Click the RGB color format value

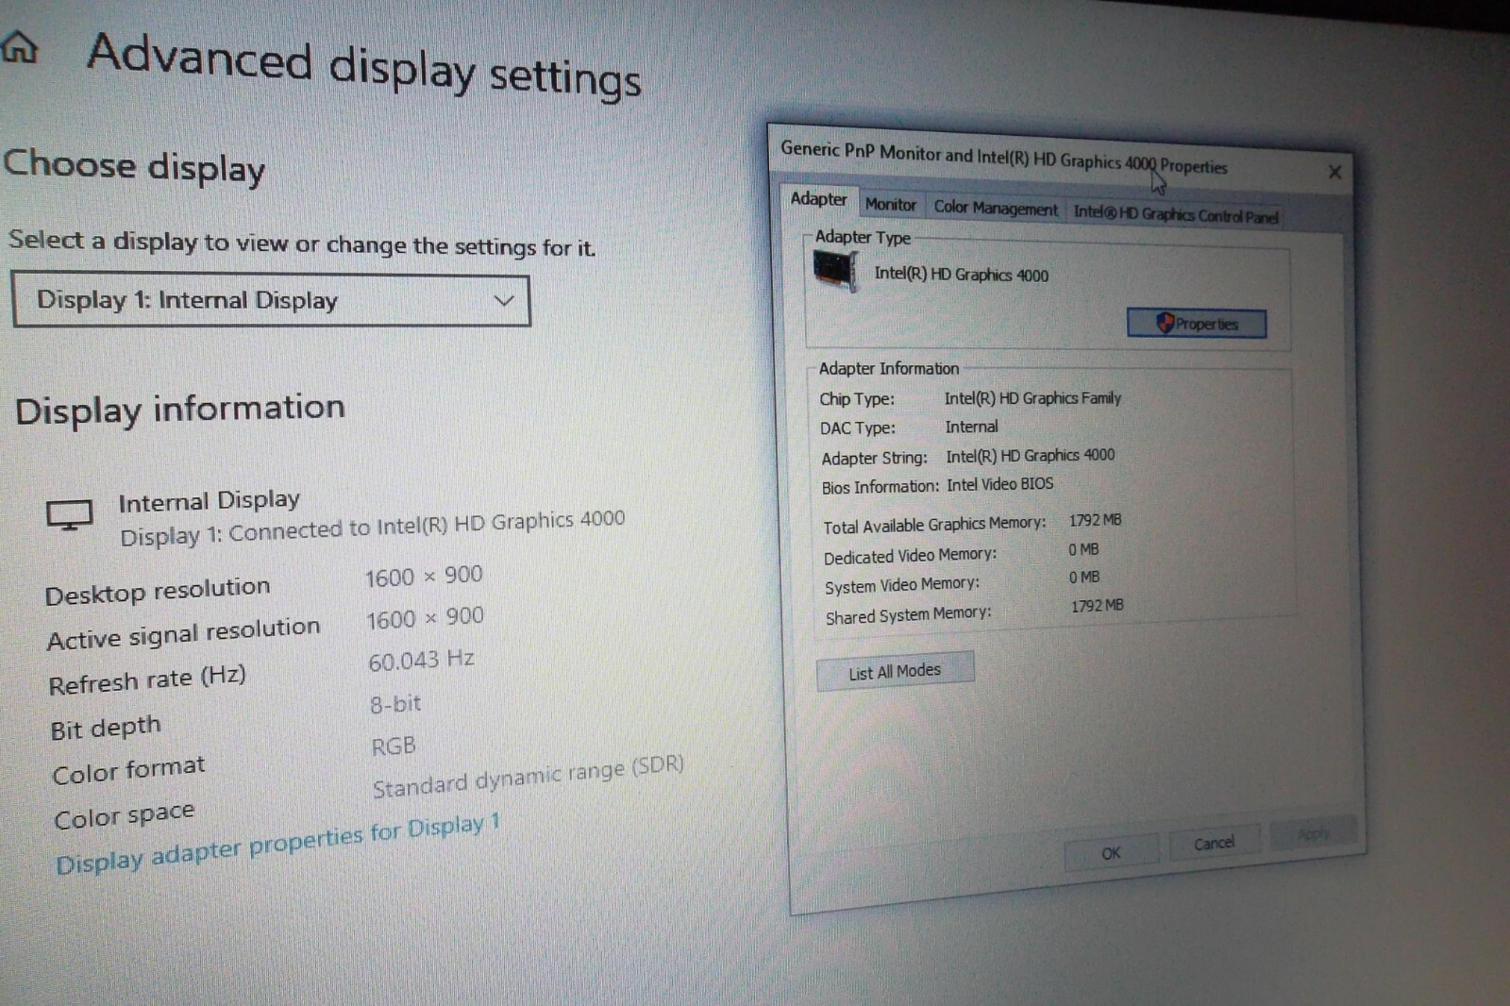coord(393,746)
